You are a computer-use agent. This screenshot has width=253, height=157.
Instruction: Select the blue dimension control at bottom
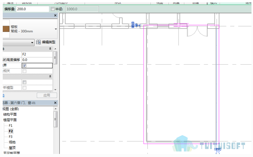point(217,150)
